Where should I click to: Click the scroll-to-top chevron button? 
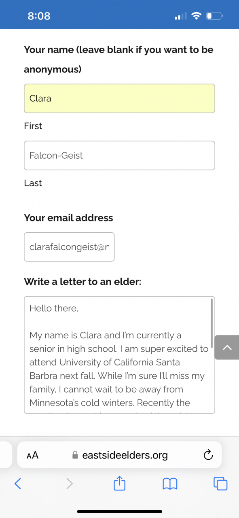[227, 347]
